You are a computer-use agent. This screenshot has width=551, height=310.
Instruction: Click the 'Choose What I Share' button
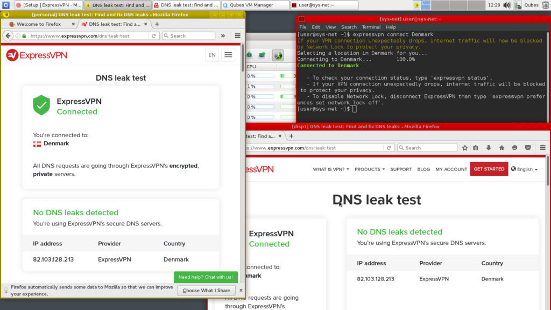coord(206,291)
